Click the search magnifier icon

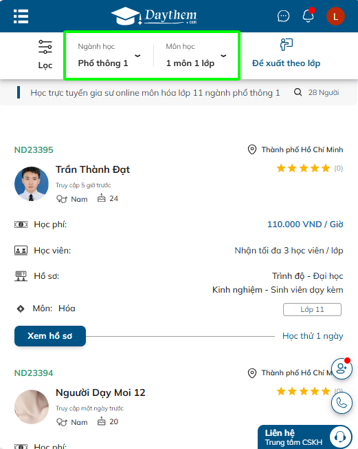[298, 92]
